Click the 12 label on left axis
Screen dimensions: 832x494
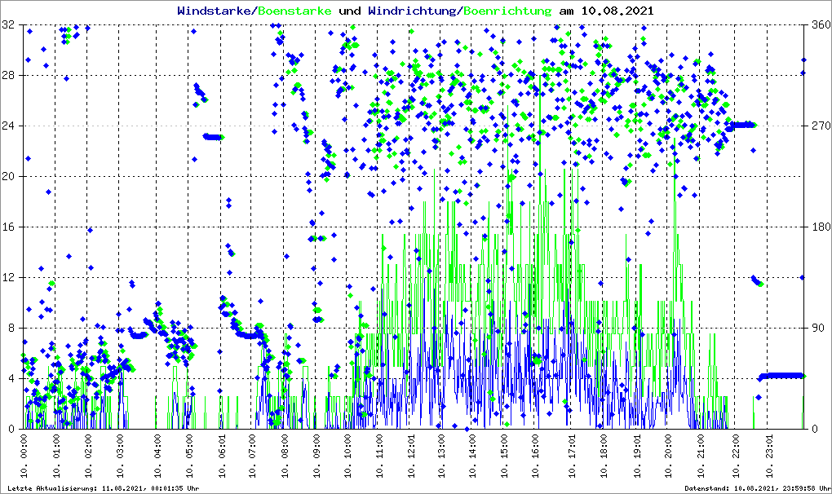[x=9, y=278]
